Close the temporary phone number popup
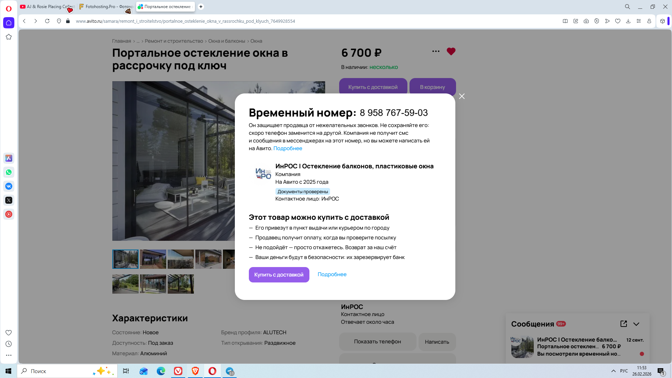The width and height of the screenshot is (672, 378). tap(462, 96)
